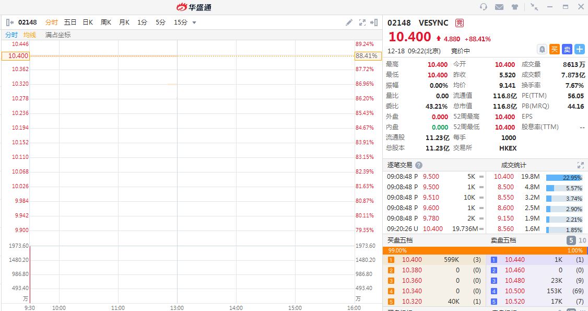The height and width of the screenshot is (311, 588).
Task: Click ask level 4 price 10.500
Action: coord(514,291)
